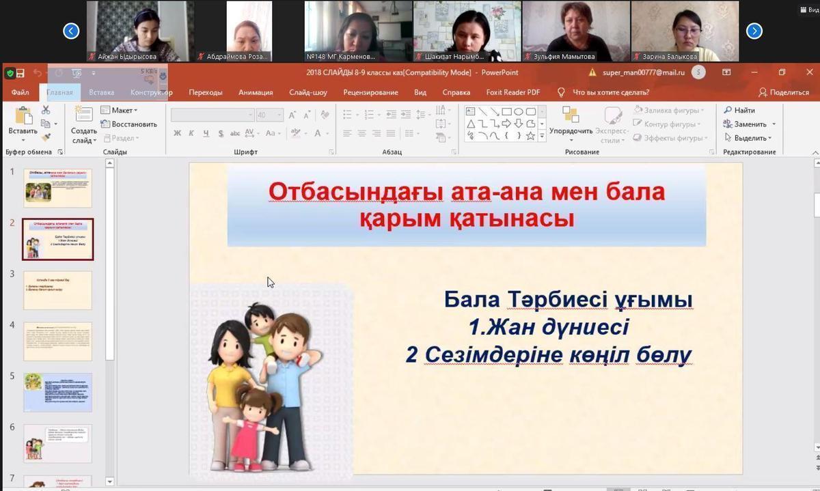Click the Упорядочить arrange icon
This screenshot has width=820, height=491.
click(x=570, y=115)
